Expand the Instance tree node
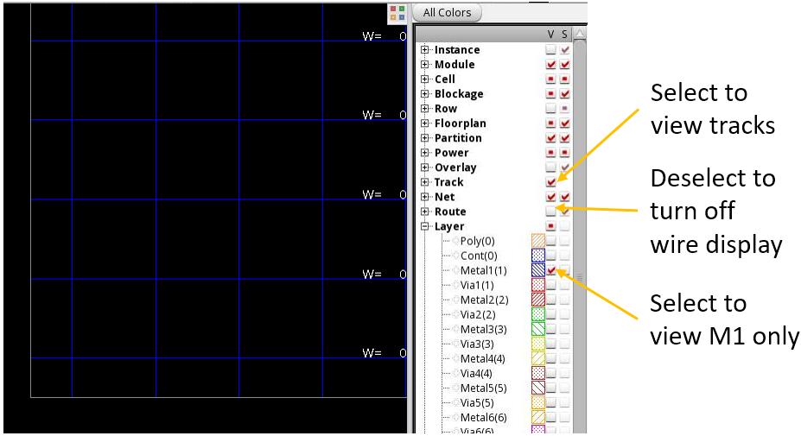Viewport: 801px width, 436px height. tap(425, 50)
